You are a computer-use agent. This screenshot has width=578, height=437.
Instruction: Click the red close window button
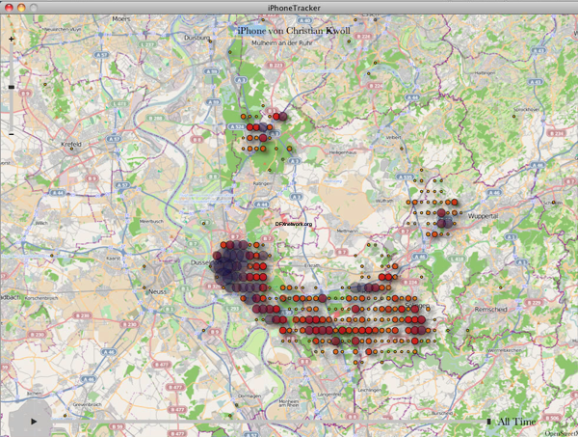point(10,8)
